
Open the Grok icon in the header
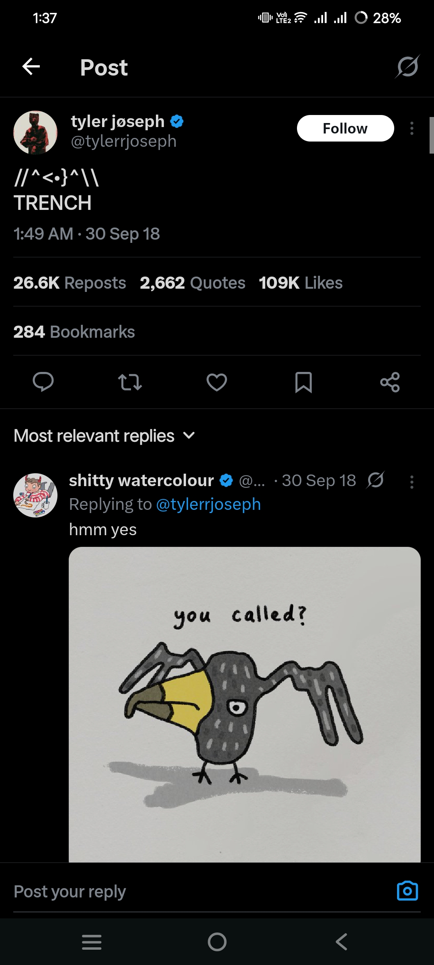coord(407,66)
